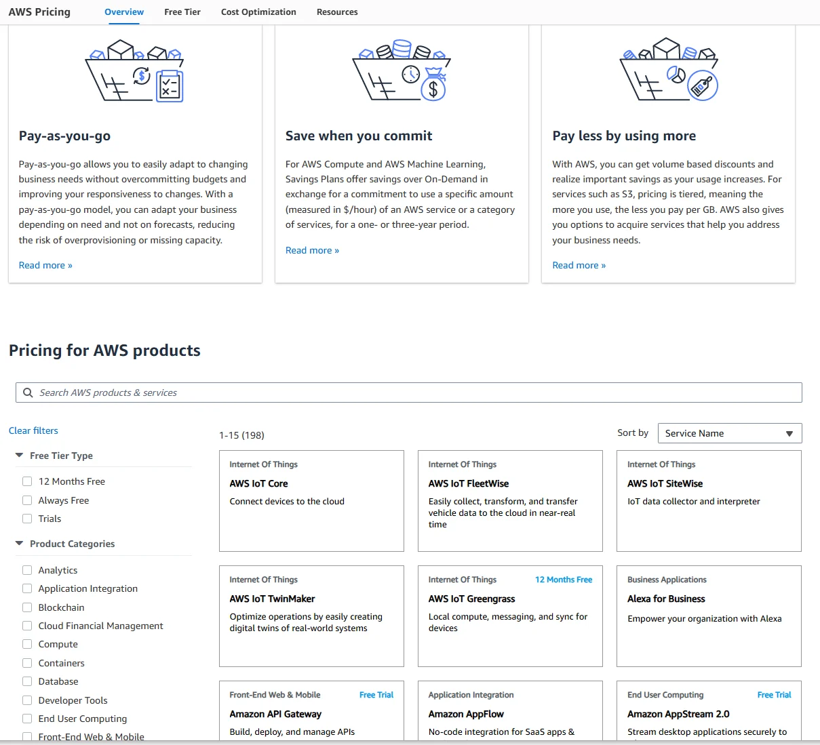Screen dimensions: 820x745
Task: Click Read more under Pay less by using more
Action: tap(579, 265)
